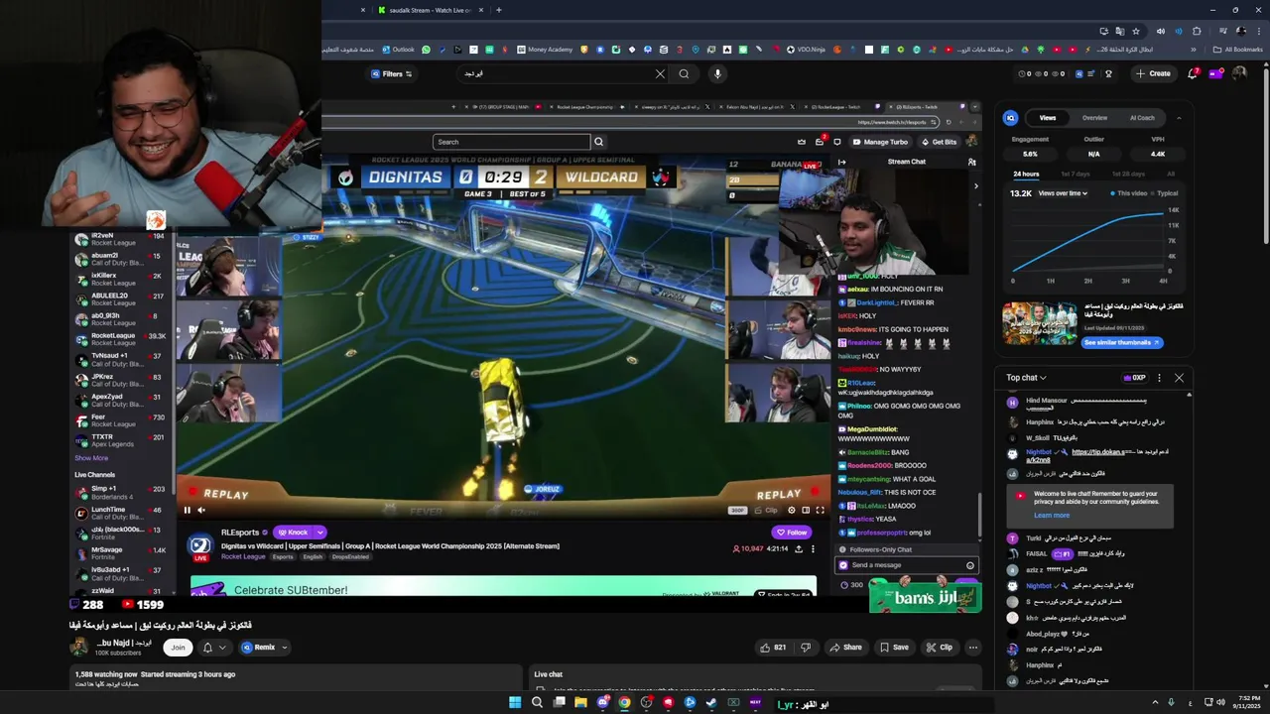Pause the Twitch stream player
This screenshot has height=714, width=1270.
[187, 511]
